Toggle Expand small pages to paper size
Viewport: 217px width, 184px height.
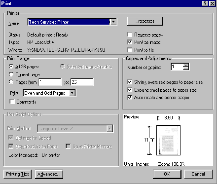click(x=130, y=90)
